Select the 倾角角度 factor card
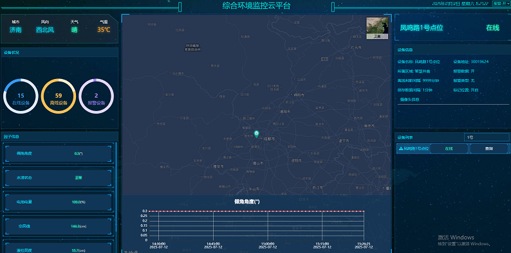Image resolution: width=511 pixels, height=253 pixels. tap(59, 153)
